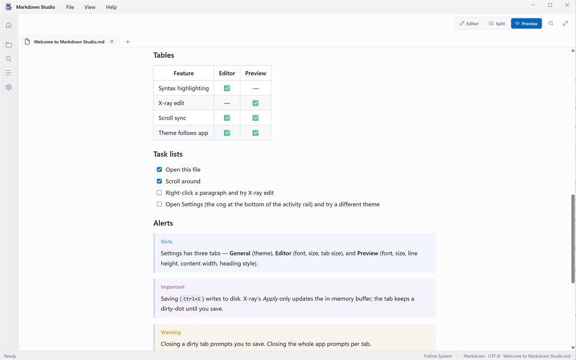Click the Task lists heading
This screenshot has height=360, width=576.
(x=168, y=154)
